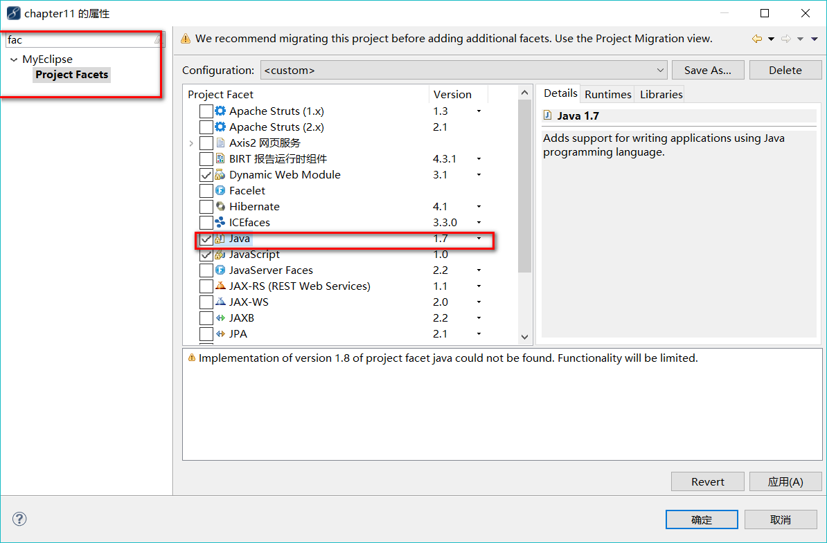Click the Java facet icon
The image size is (827, 543).
(x=220, y=239)
